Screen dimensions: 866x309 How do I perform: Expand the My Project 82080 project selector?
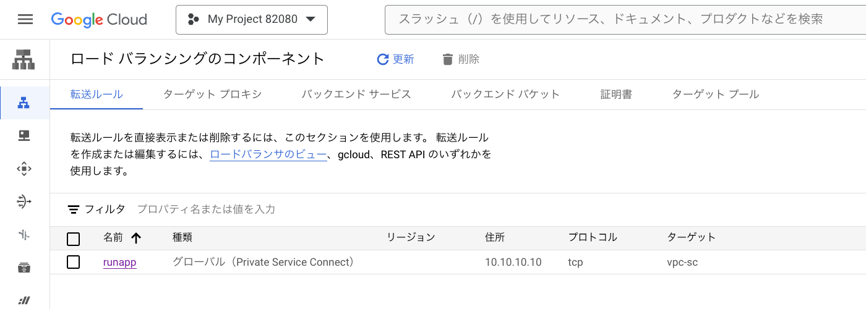point(252,19)
